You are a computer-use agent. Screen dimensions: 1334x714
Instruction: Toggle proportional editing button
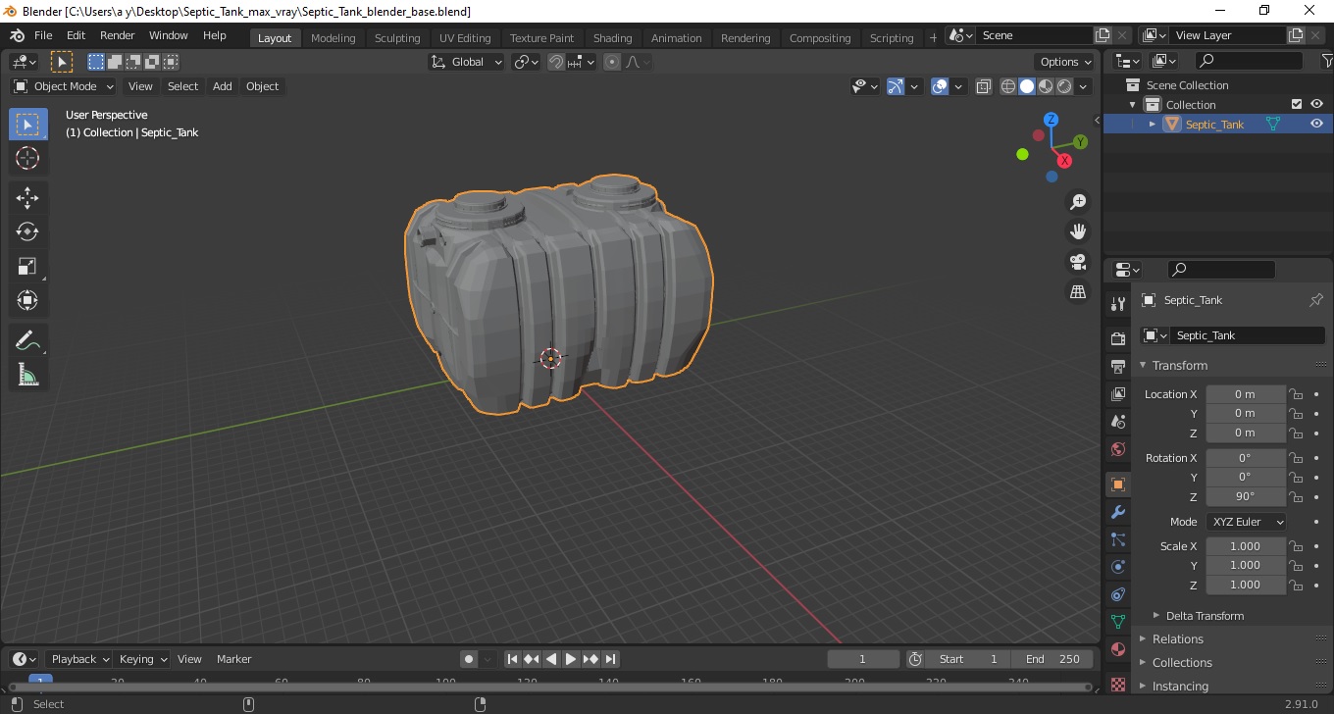[x=612, y=62]
